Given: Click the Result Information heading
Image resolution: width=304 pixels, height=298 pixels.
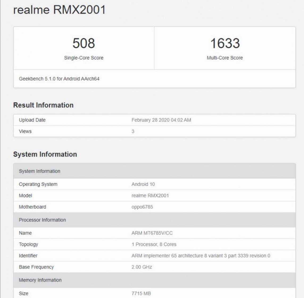Looking at the screenshot, I should tap(43, 105).
